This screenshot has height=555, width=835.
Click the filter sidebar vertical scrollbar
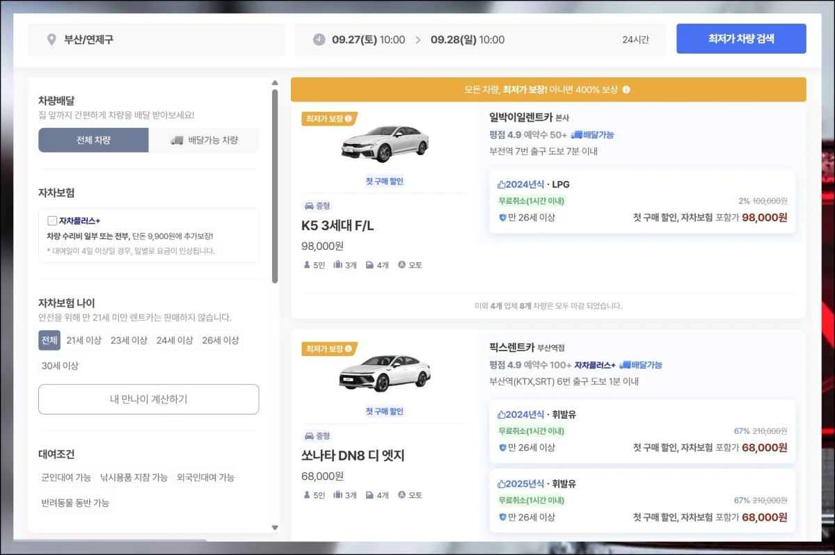coord(275,186)
